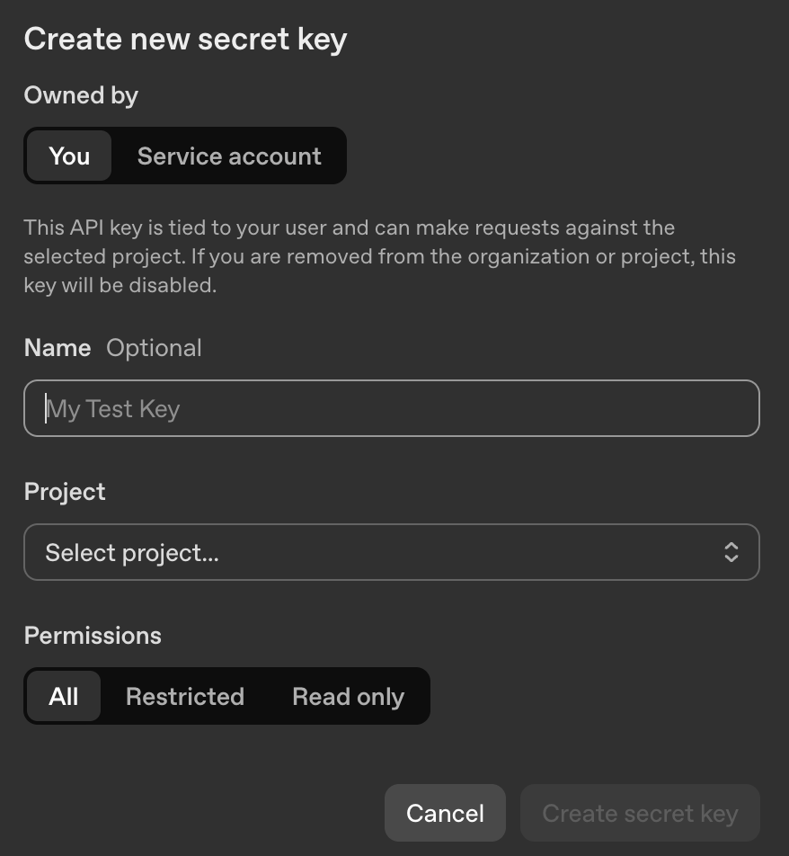Click the "Create new secret key" title

(x=185, y=40)
